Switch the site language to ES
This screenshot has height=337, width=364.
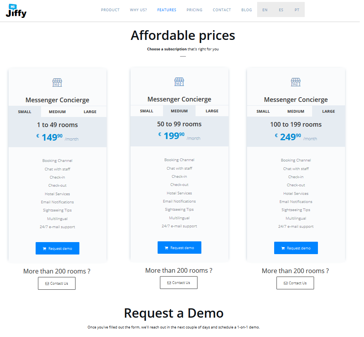tap(281, 10)
